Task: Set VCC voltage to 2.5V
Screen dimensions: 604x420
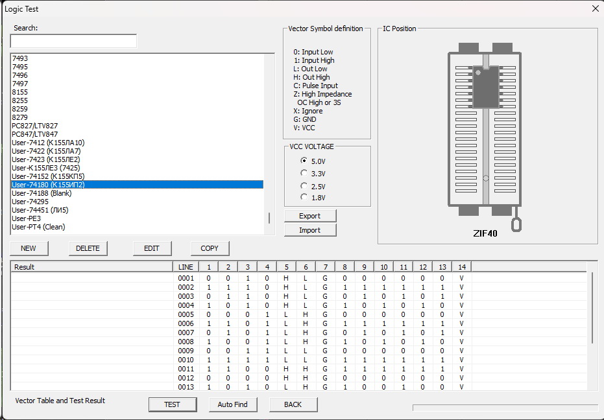Action: click(304, 186)
